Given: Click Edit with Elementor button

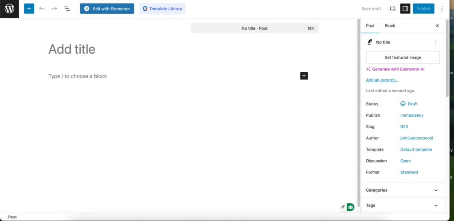Looking at the screenshot, I should [x=107, y=8].
